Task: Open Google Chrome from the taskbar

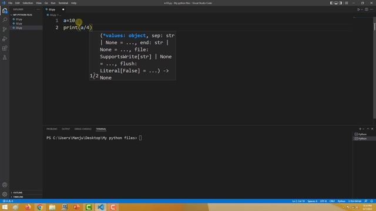Action: (x=40, y=207)
